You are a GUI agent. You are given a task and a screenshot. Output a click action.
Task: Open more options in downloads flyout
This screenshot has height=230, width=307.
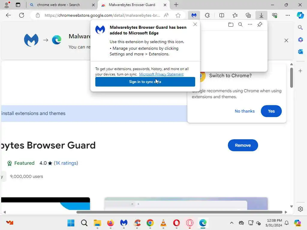250,25
